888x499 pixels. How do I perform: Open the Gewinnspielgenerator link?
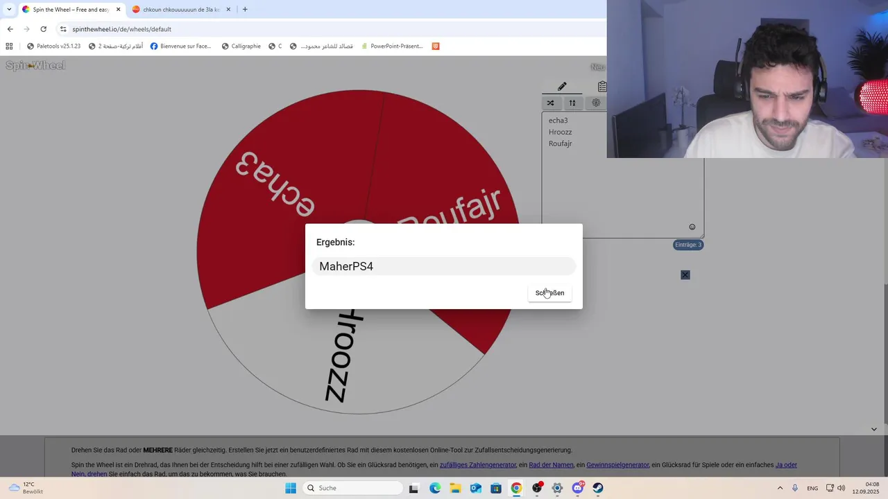click(x=617, y=465)
